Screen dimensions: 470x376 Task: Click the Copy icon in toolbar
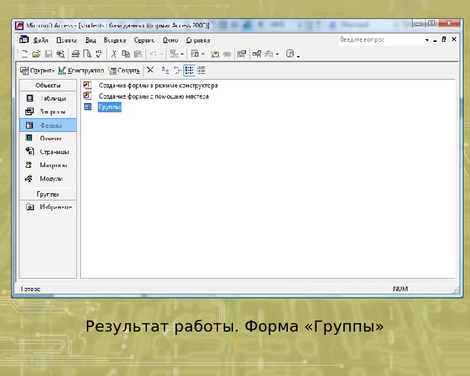click(x=125, y=54)
